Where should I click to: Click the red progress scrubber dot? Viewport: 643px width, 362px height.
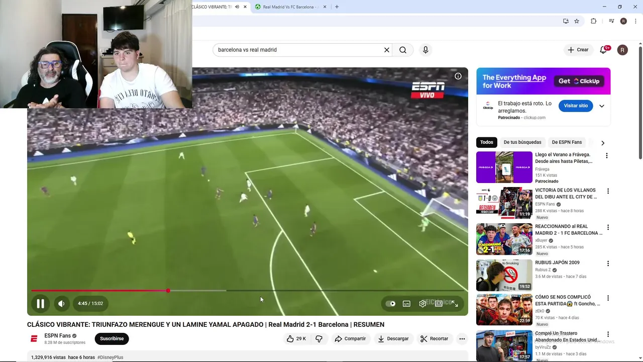click(168, 291)
